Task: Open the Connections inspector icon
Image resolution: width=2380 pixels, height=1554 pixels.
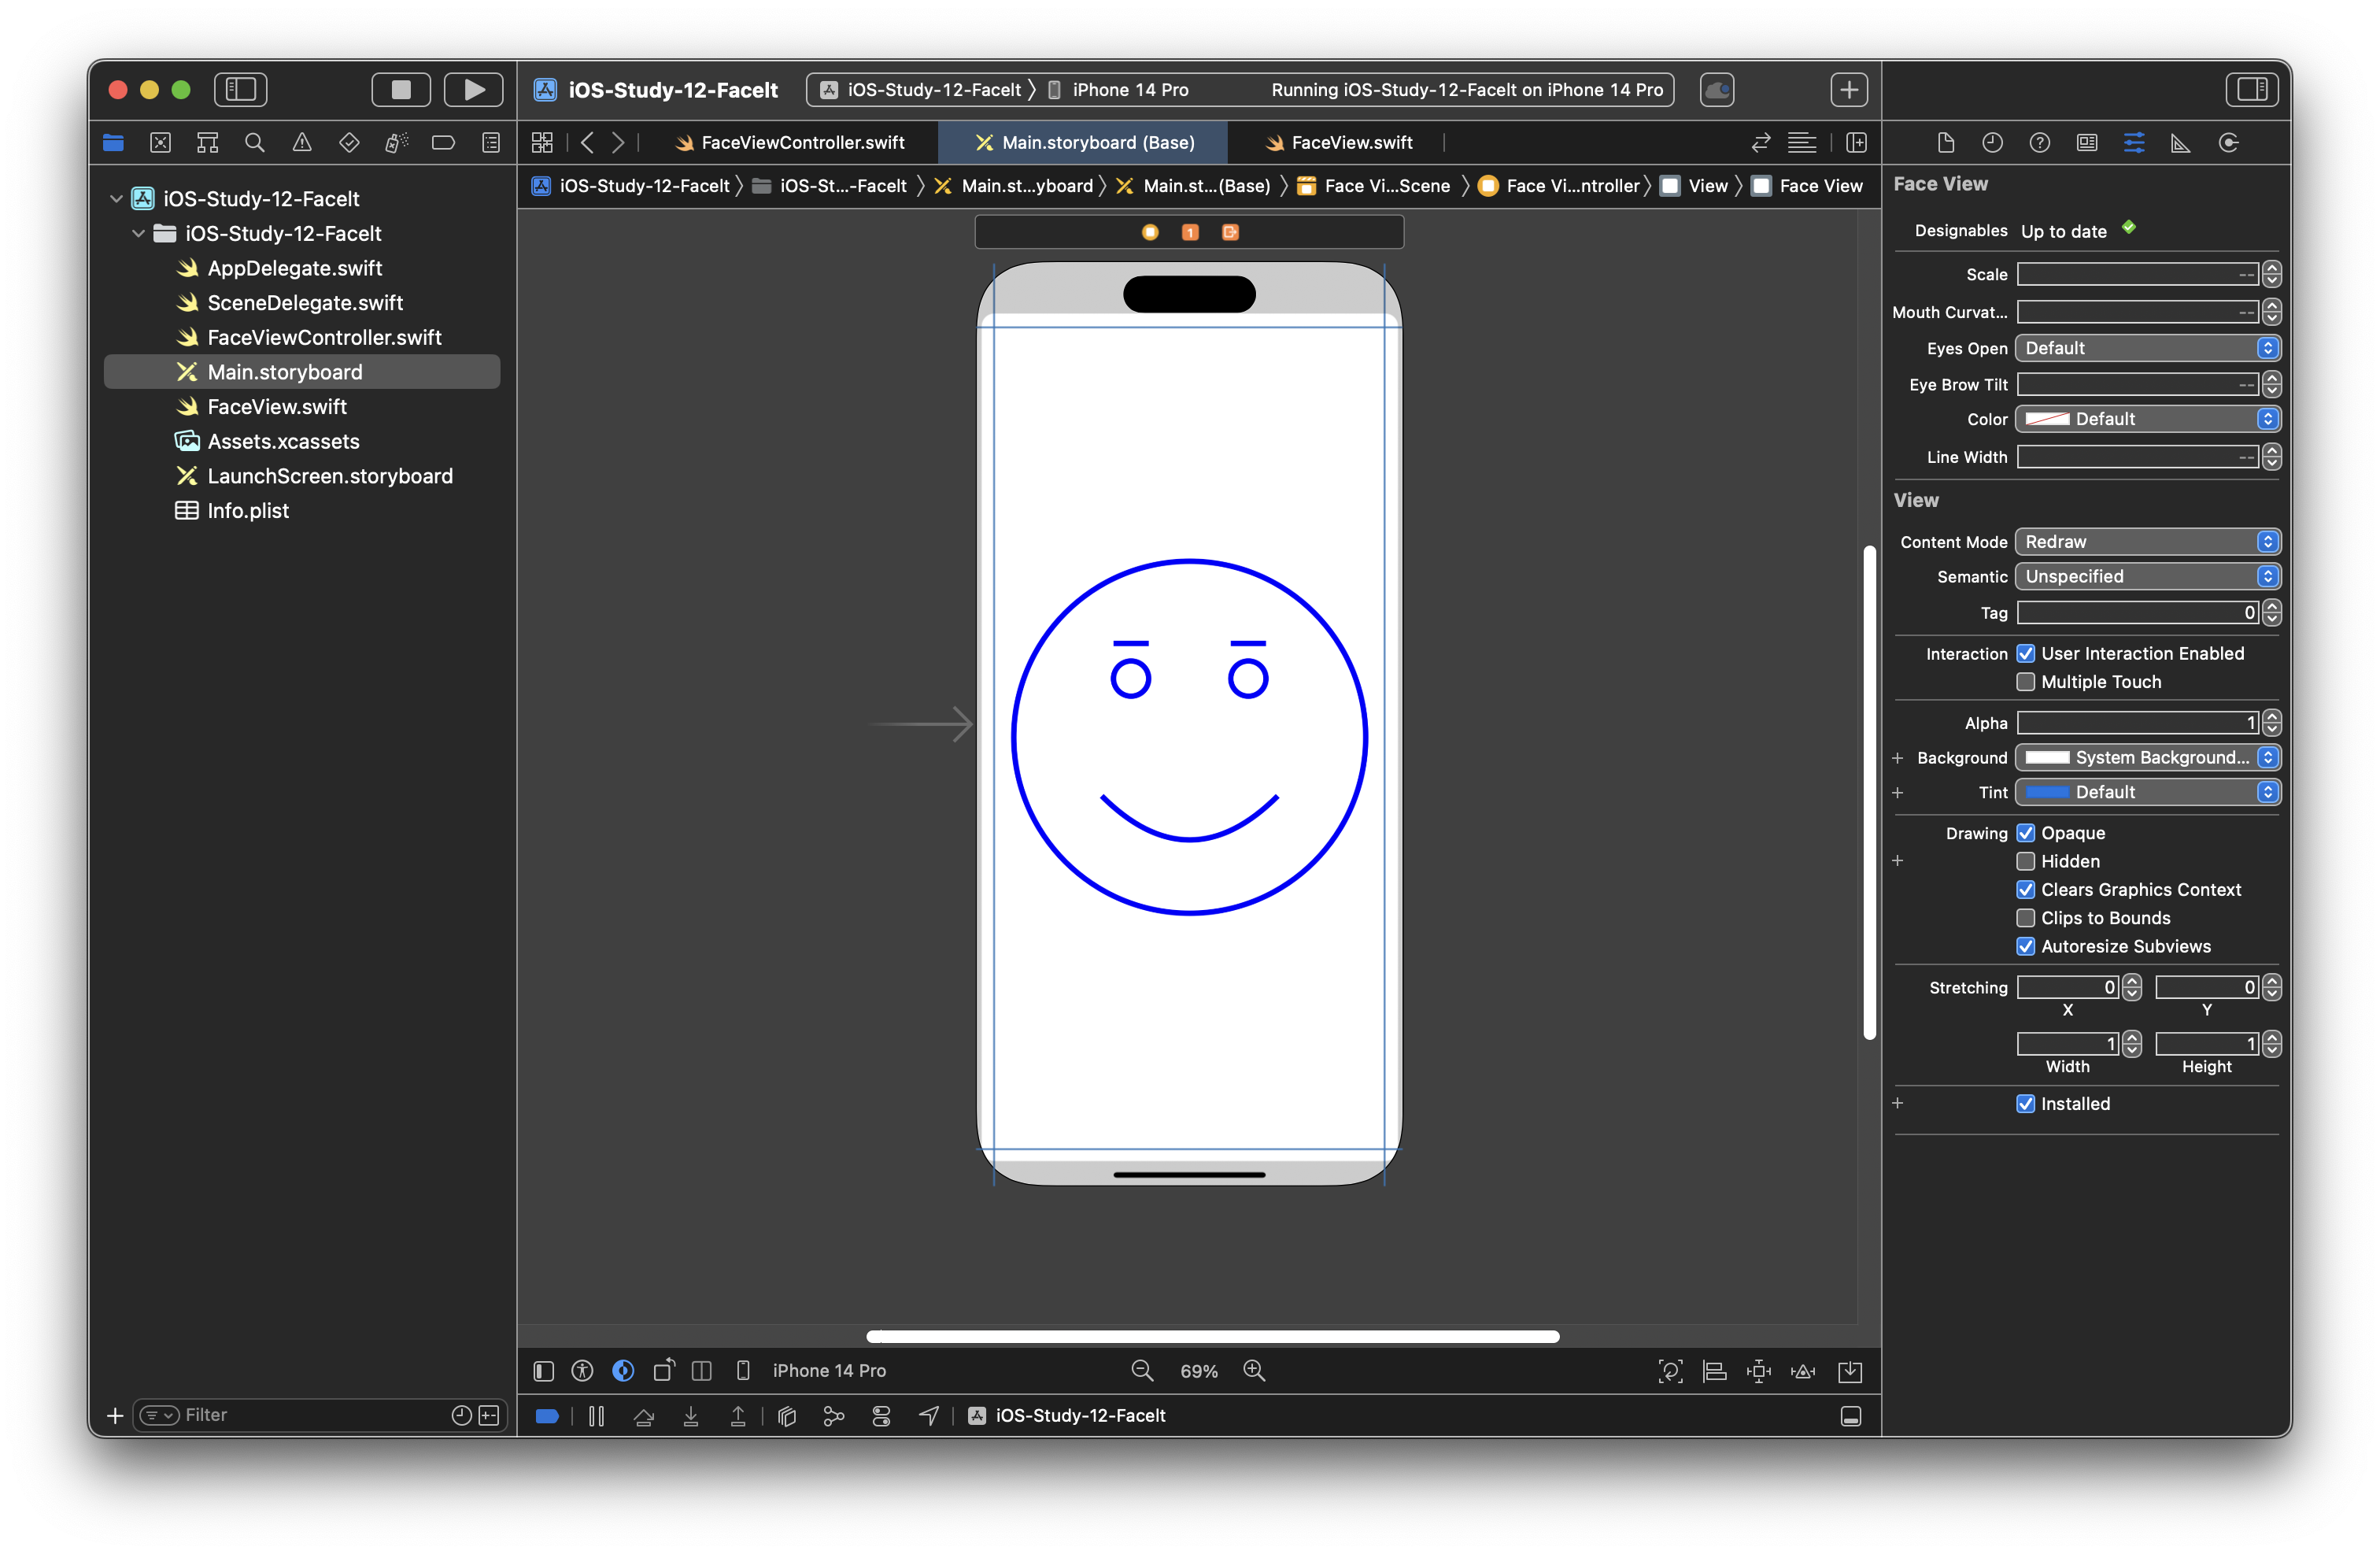Action: pyautogui.click(x=2228, y=143)
